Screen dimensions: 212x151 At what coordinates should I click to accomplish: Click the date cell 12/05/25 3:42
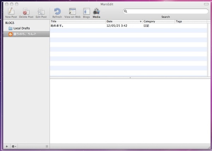click(x=117, y=26)
